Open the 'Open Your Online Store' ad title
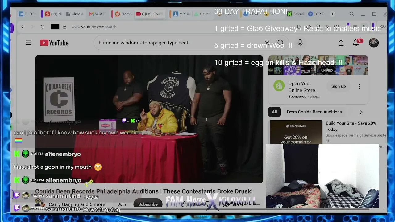Screen dimensions: 395x222 click(x=303, y=87)
